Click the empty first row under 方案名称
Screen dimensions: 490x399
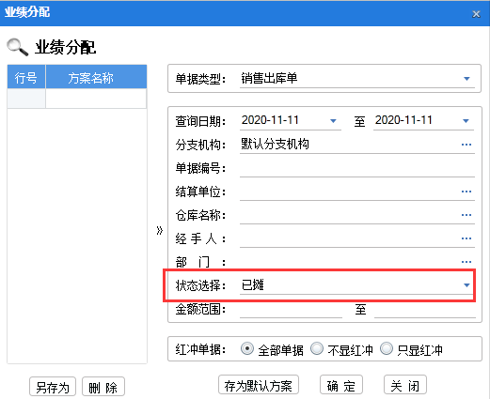click(96, 99)
